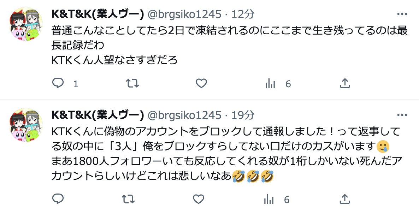
Task: Open the tweet text starting with KTKくんに偽物
Action: [x=226, y=154]
